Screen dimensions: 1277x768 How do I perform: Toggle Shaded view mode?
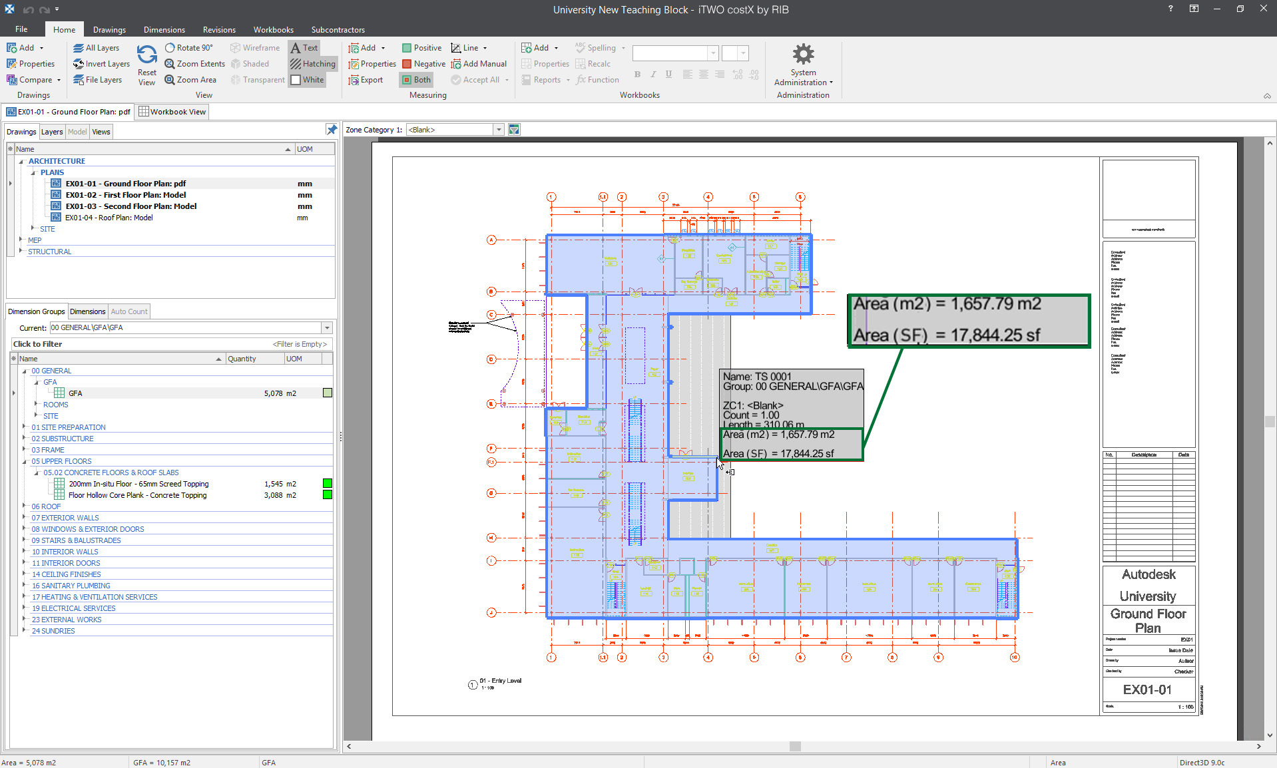point(250,64)
